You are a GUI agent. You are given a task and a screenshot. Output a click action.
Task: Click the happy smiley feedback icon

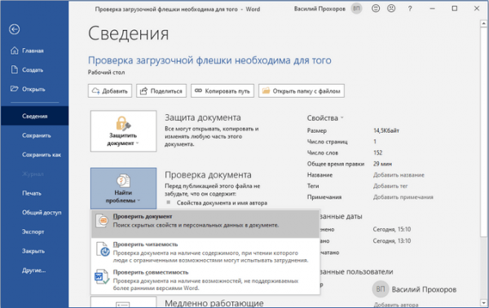pos(376,9)
